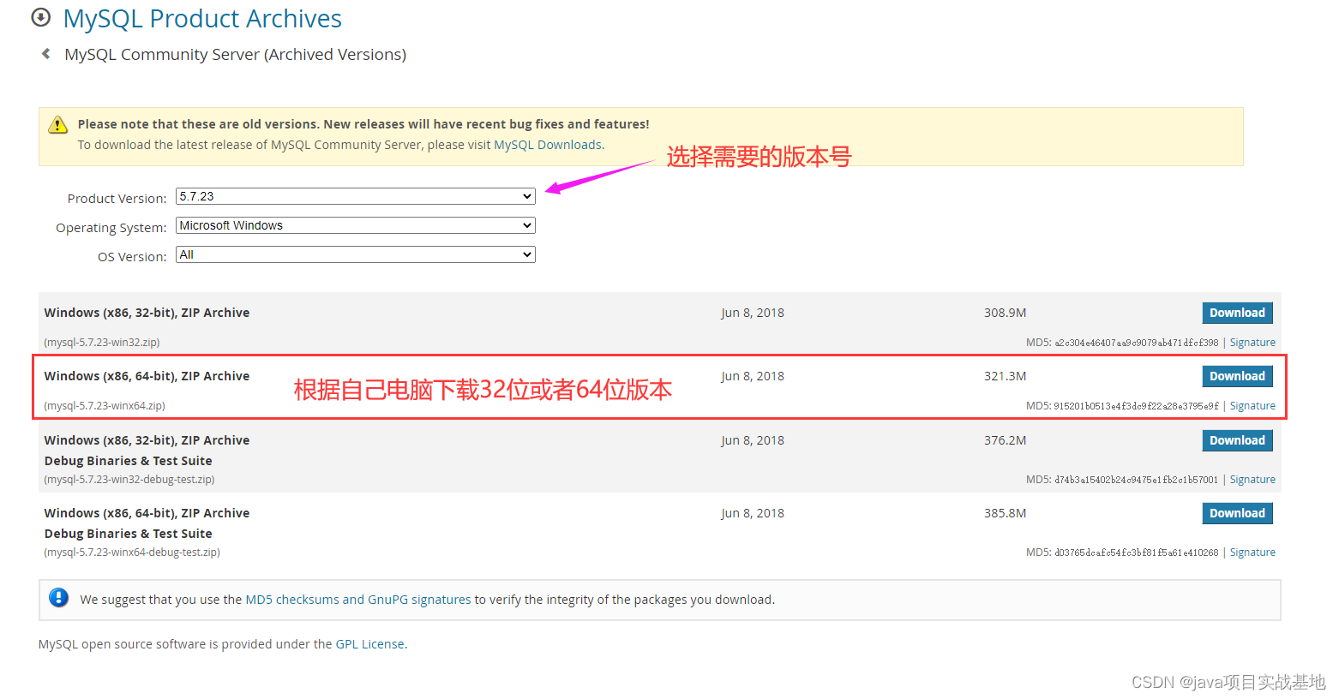Follow the MySQL Downloads link in the notice
This screenshot has width=1339, height=699.
tap(548, 145)
